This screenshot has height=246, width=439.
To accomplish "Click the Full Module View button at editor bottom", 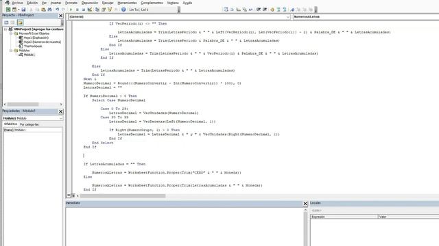I will coord(73,196).
